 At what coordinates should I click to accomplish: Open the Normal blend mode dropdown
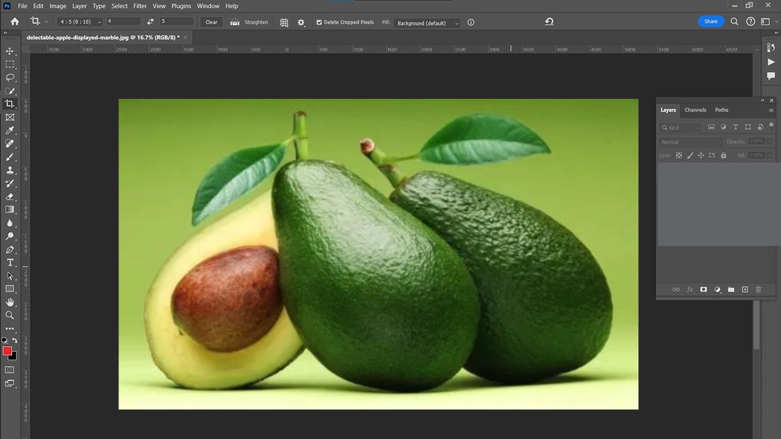(691, 142)
